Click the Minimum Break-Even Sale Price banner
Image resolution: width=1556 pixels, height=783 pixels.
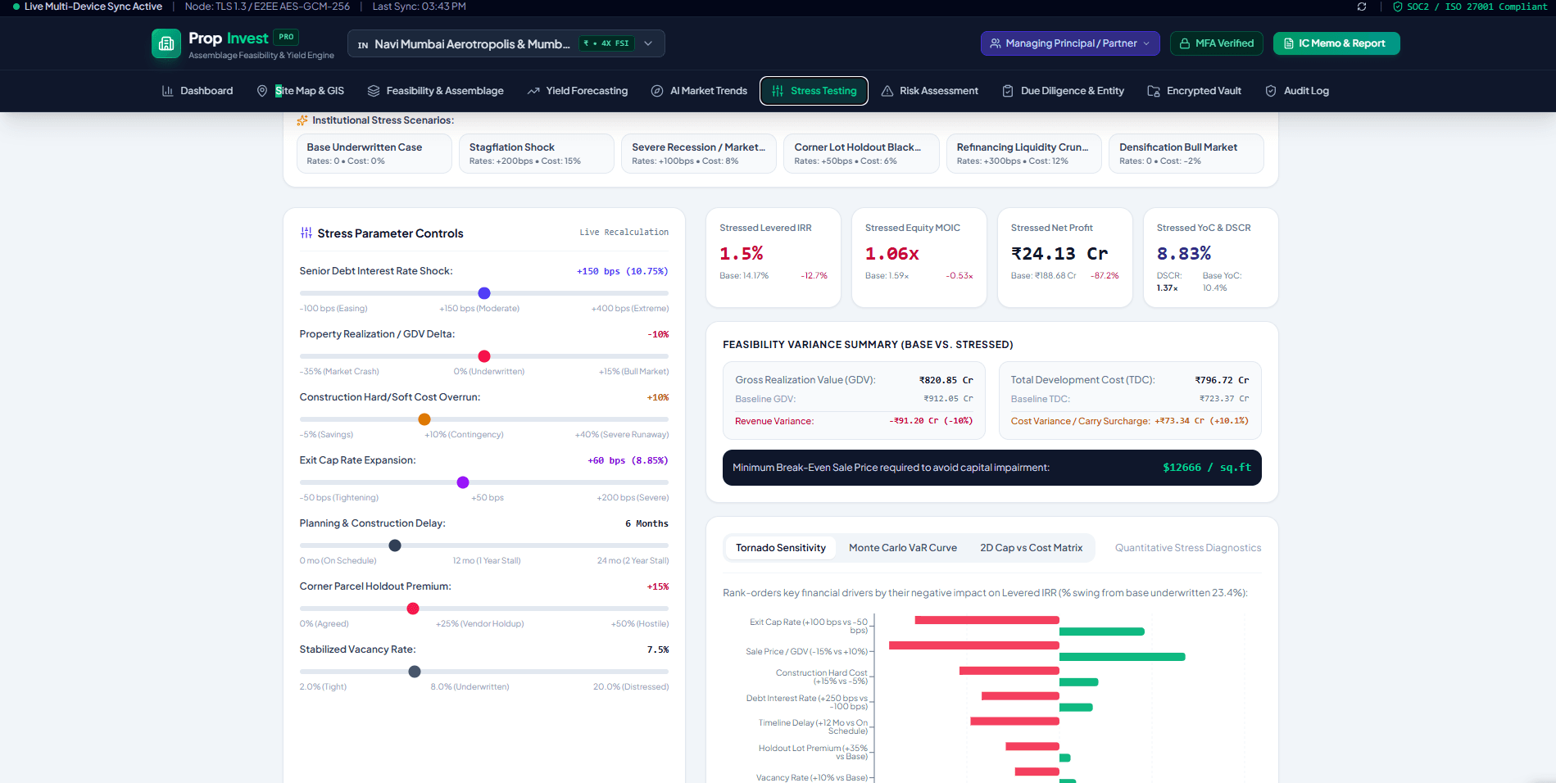pyautogui.click(x=991, y=468)
